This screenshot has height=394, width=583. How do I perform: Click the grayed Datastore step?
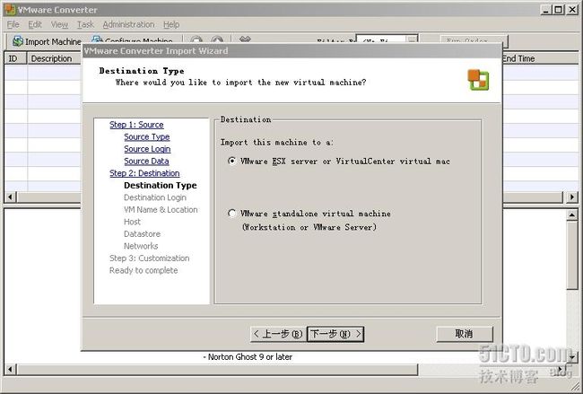click(142, 234)
